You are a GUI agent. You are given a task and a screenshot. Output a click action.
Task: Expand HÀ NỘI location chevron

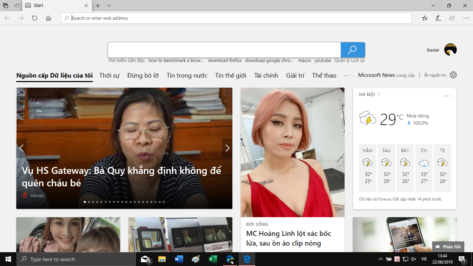coord(378,94)
